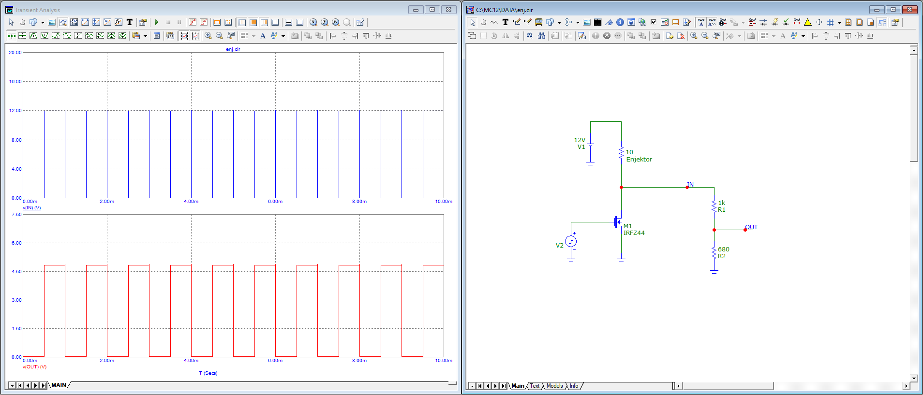The height and width of the screenshot is (395, 923).
Task: Click the next page arrow in schematic tab bar
Action: (495, 386)
